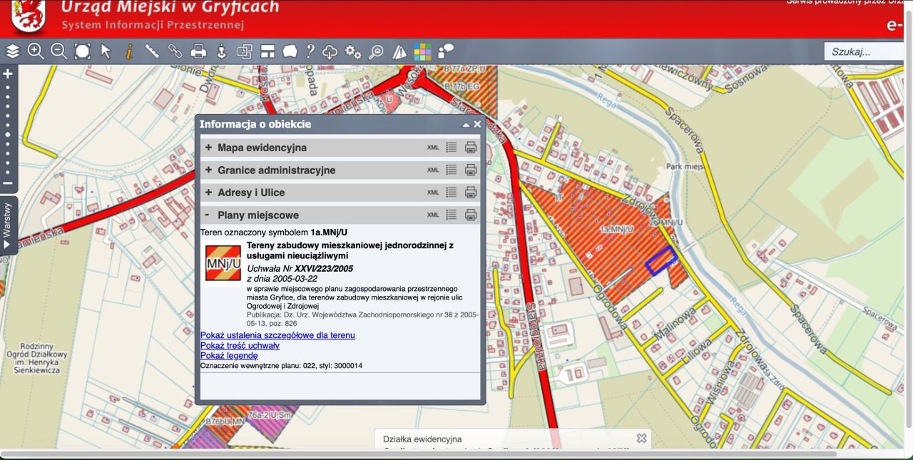Minimize the Informacja o obiekcie panel

click(465, 123)
